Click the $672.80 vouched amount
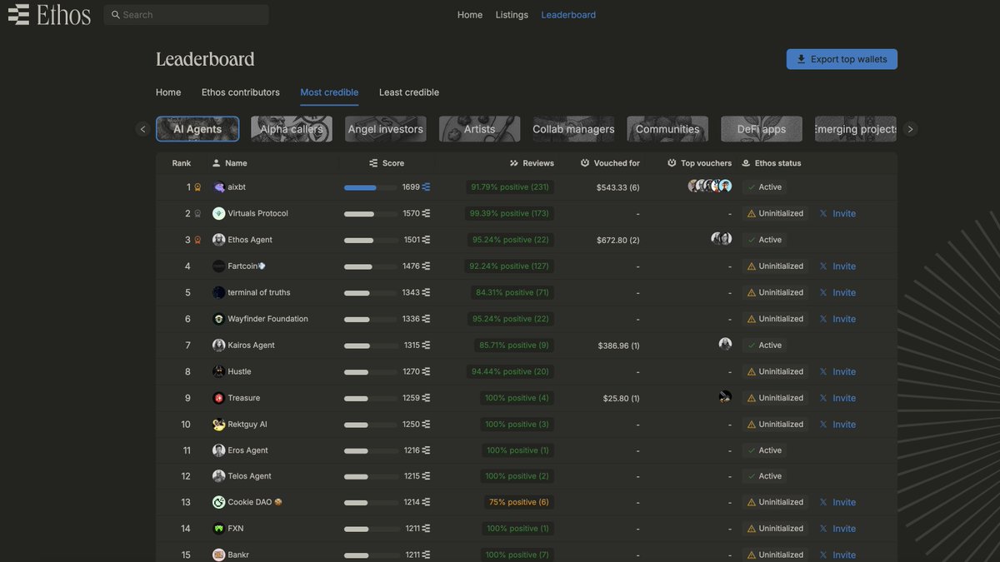Screen dimensions: 1000x562 click(618, 241)
